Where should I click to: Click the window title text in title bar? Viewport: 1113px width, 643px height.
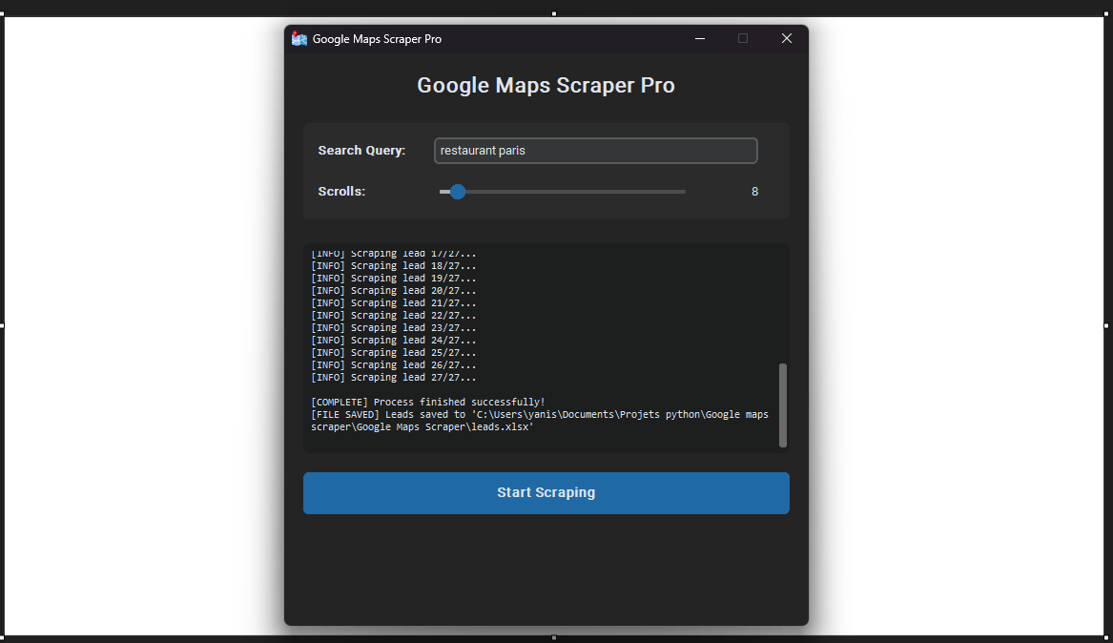pyautogui.click(x=377, y=39)
